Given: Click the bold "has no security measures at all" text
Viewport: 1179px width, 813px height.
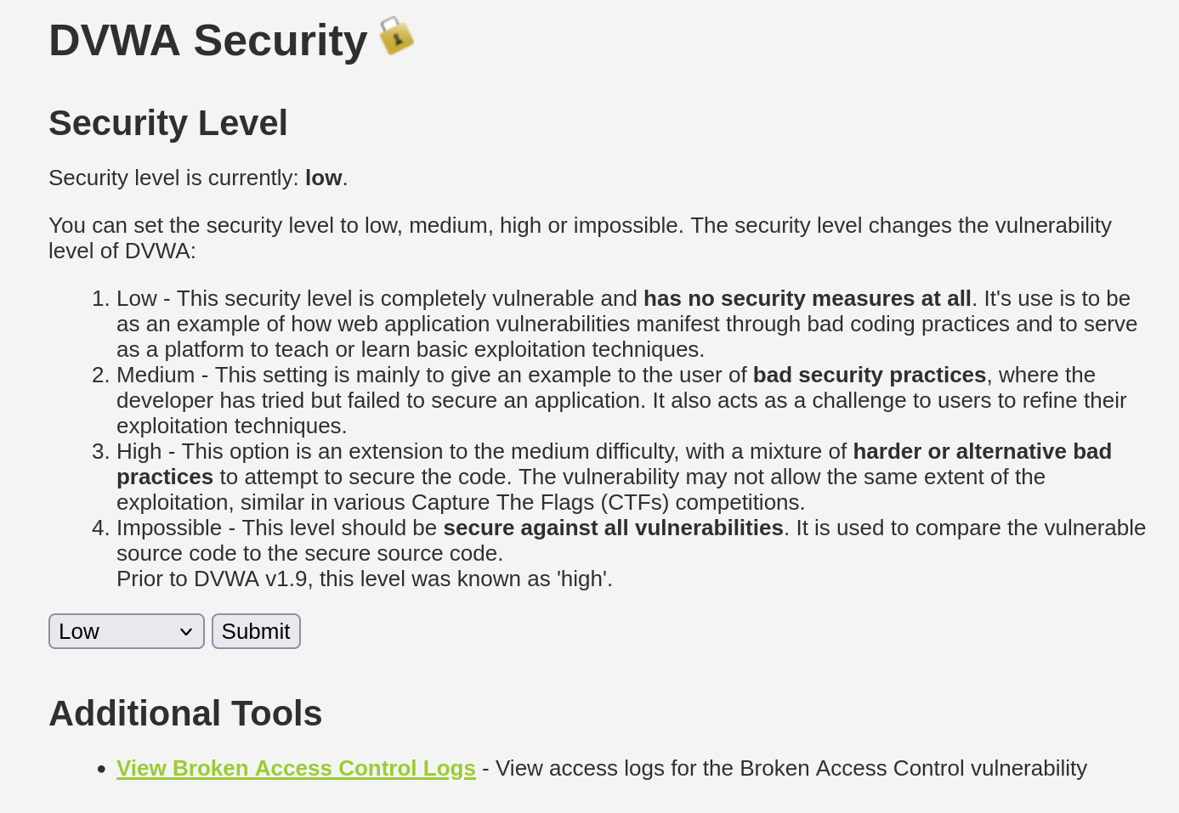Looking at the screenshot, I should [807, 298].
